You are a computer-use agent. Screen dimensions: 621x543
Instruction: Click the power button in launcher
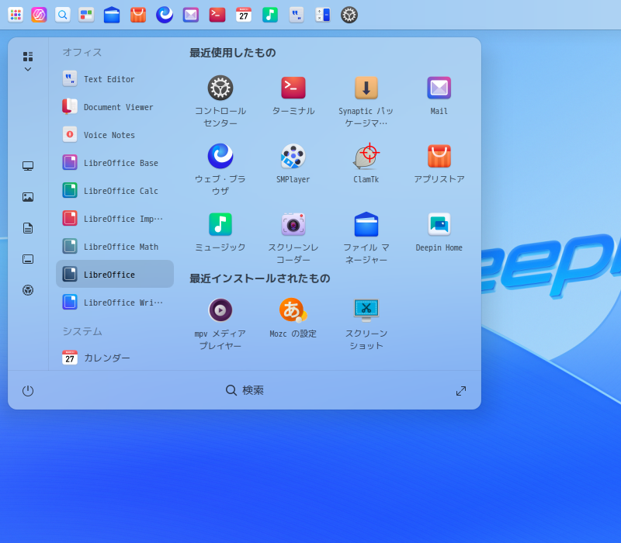(x=28, y=391)
